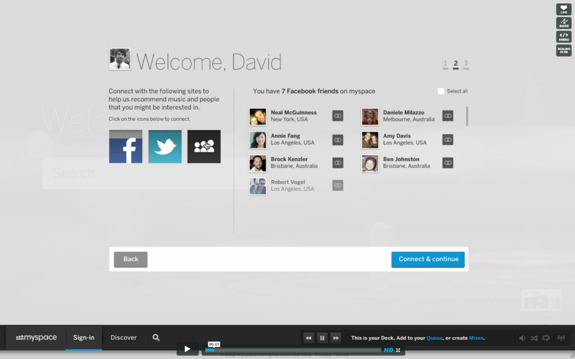Click the name "Daniele Milazzo"
575x359 pixels.
[404, 112]
